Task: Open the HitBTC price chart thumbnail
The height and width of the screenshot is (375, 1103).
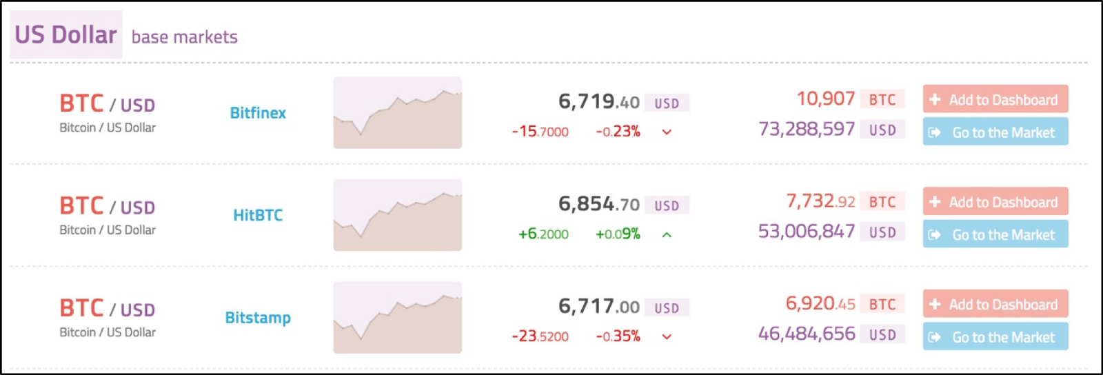Action: pos(397,215)
